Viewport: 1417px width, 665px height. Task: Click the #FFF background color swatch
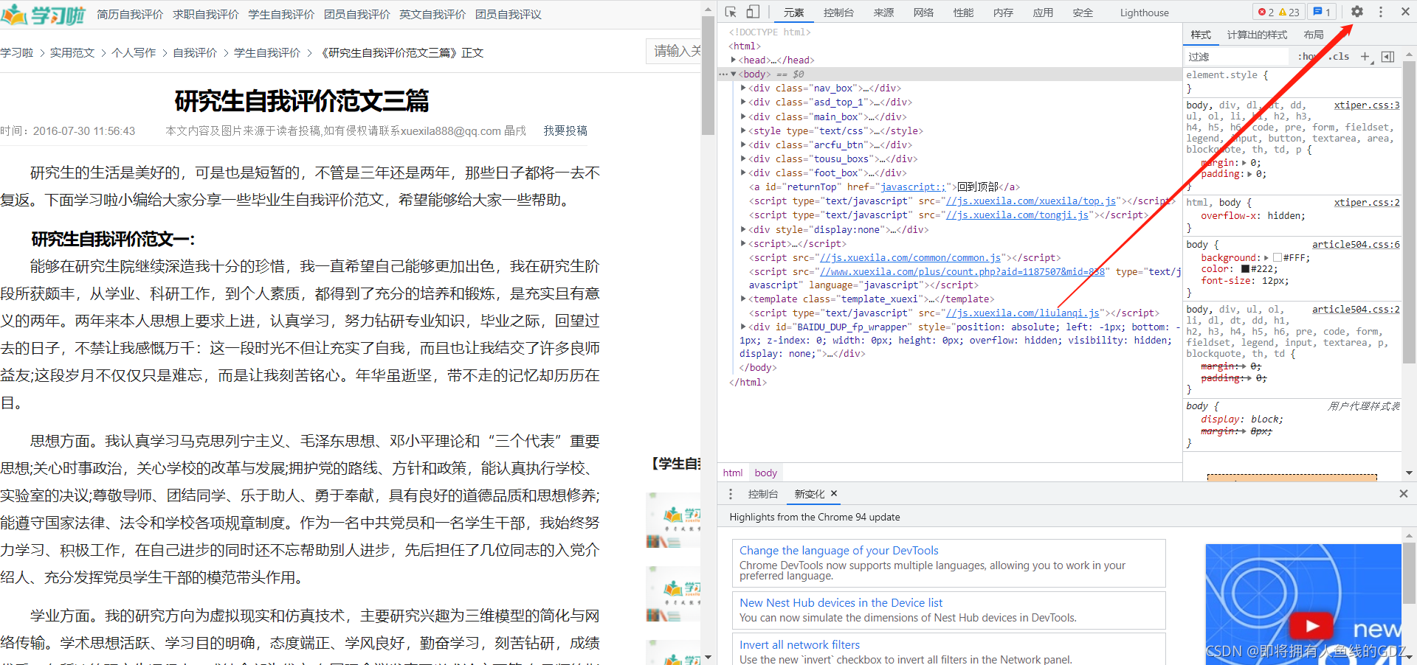pyautogui.click(x=1278, y=258)
